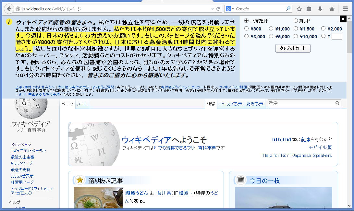Switch to the ページ tab
This screenshot has width=354, height=211.
coord(67,104)
